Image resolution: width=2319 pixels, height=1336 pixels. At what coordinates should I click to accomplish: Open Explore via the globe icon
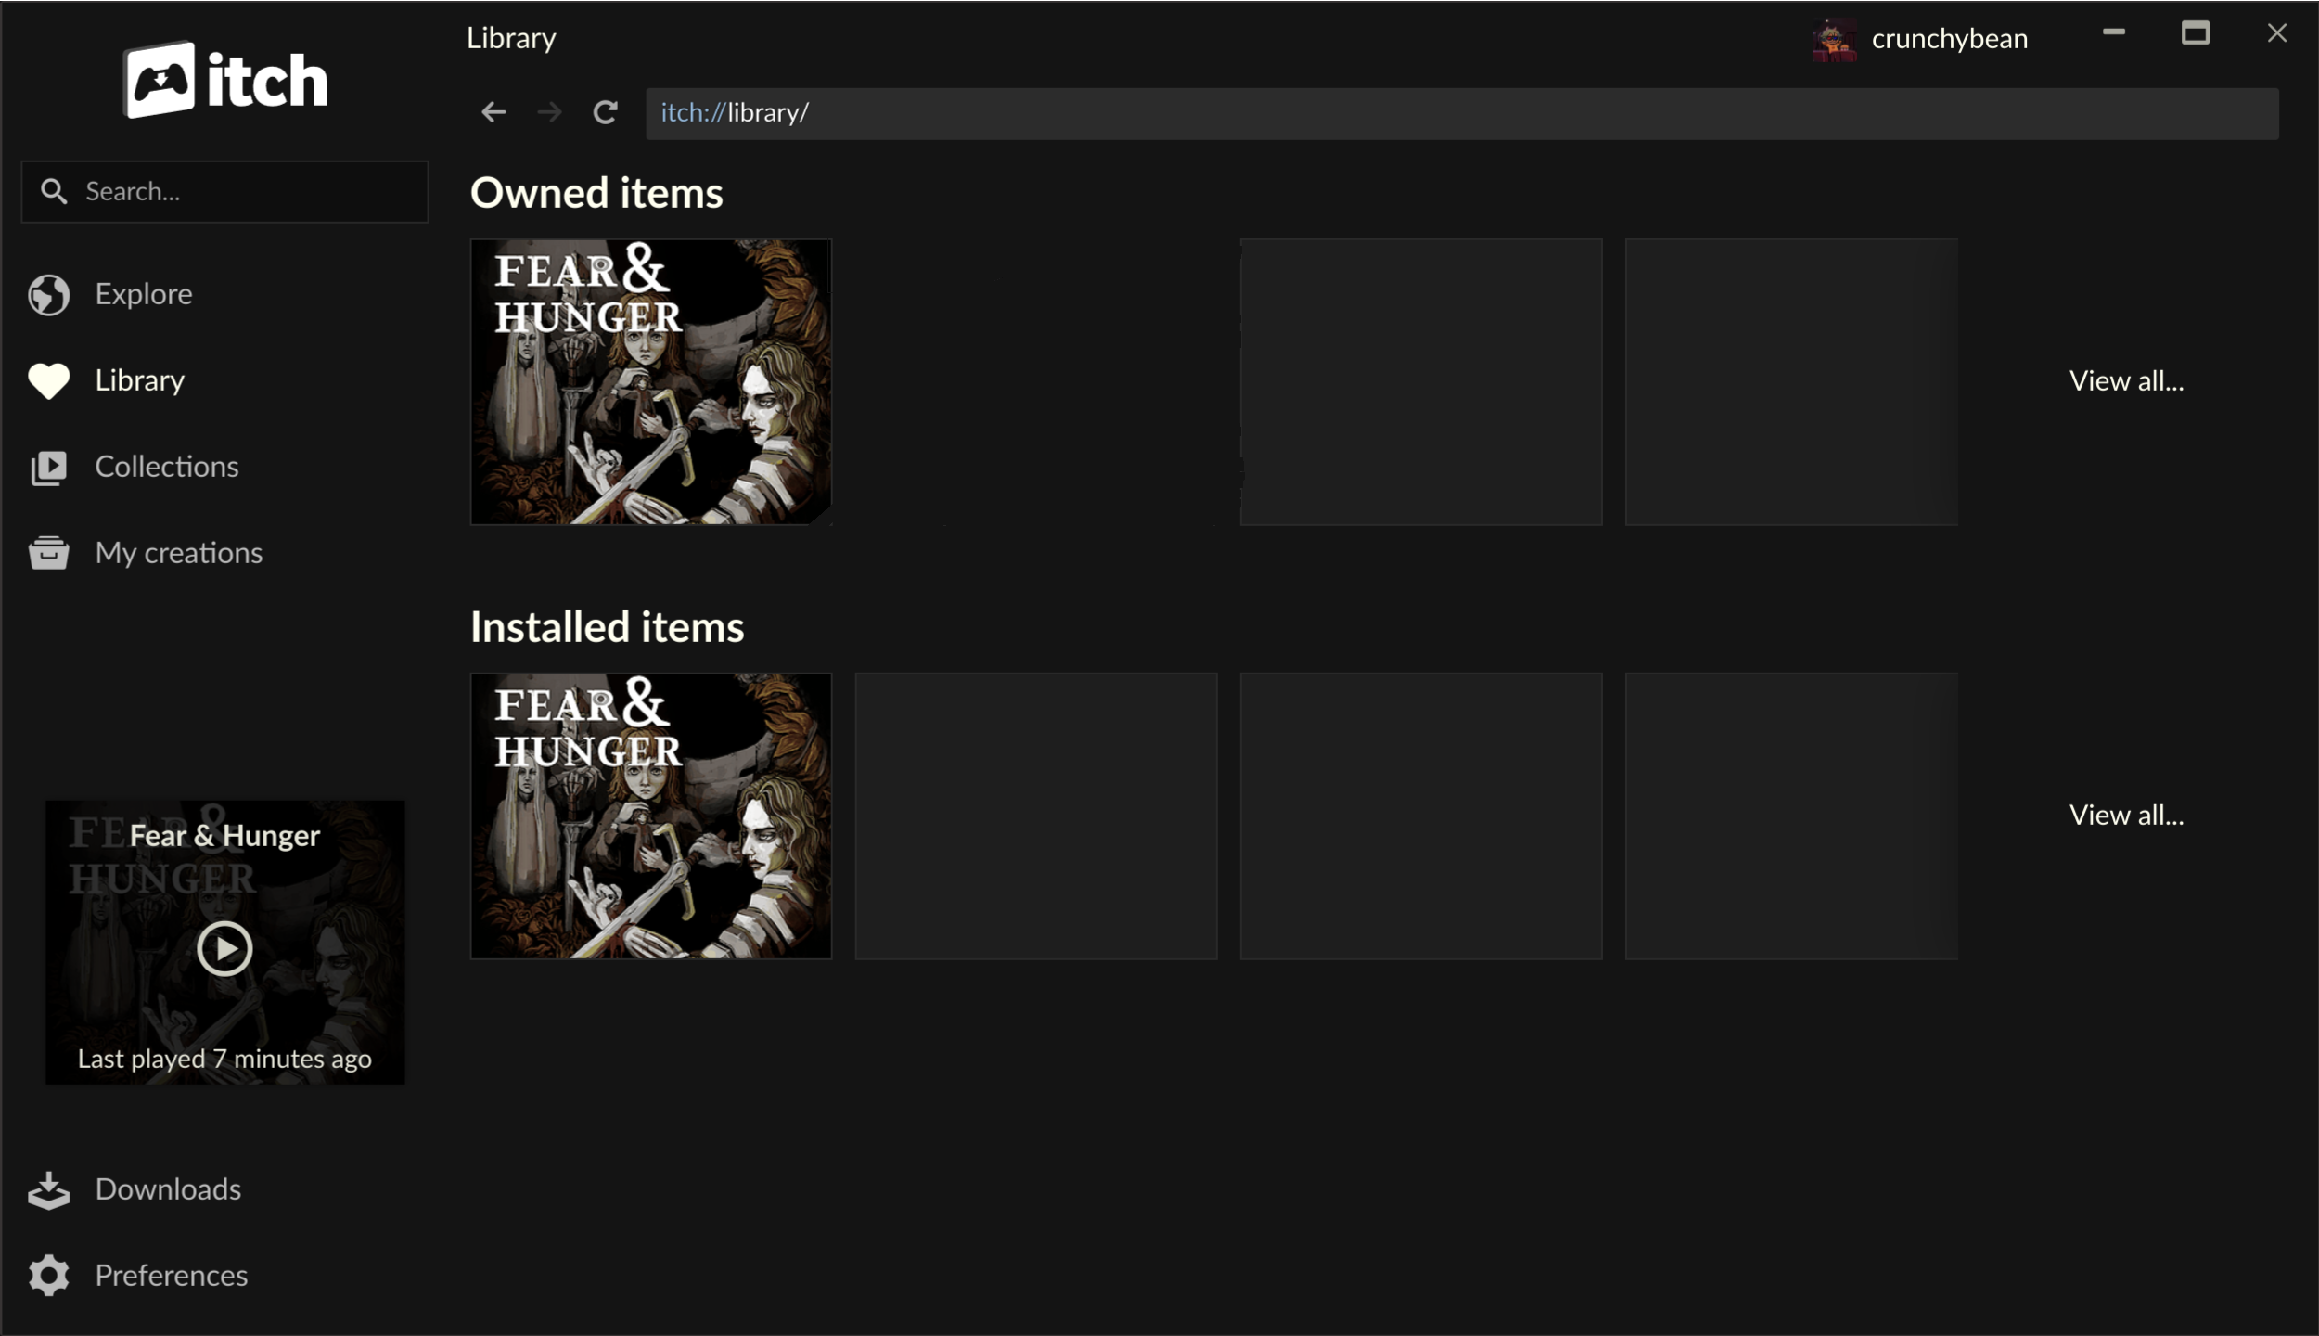(x=48, y=294)
